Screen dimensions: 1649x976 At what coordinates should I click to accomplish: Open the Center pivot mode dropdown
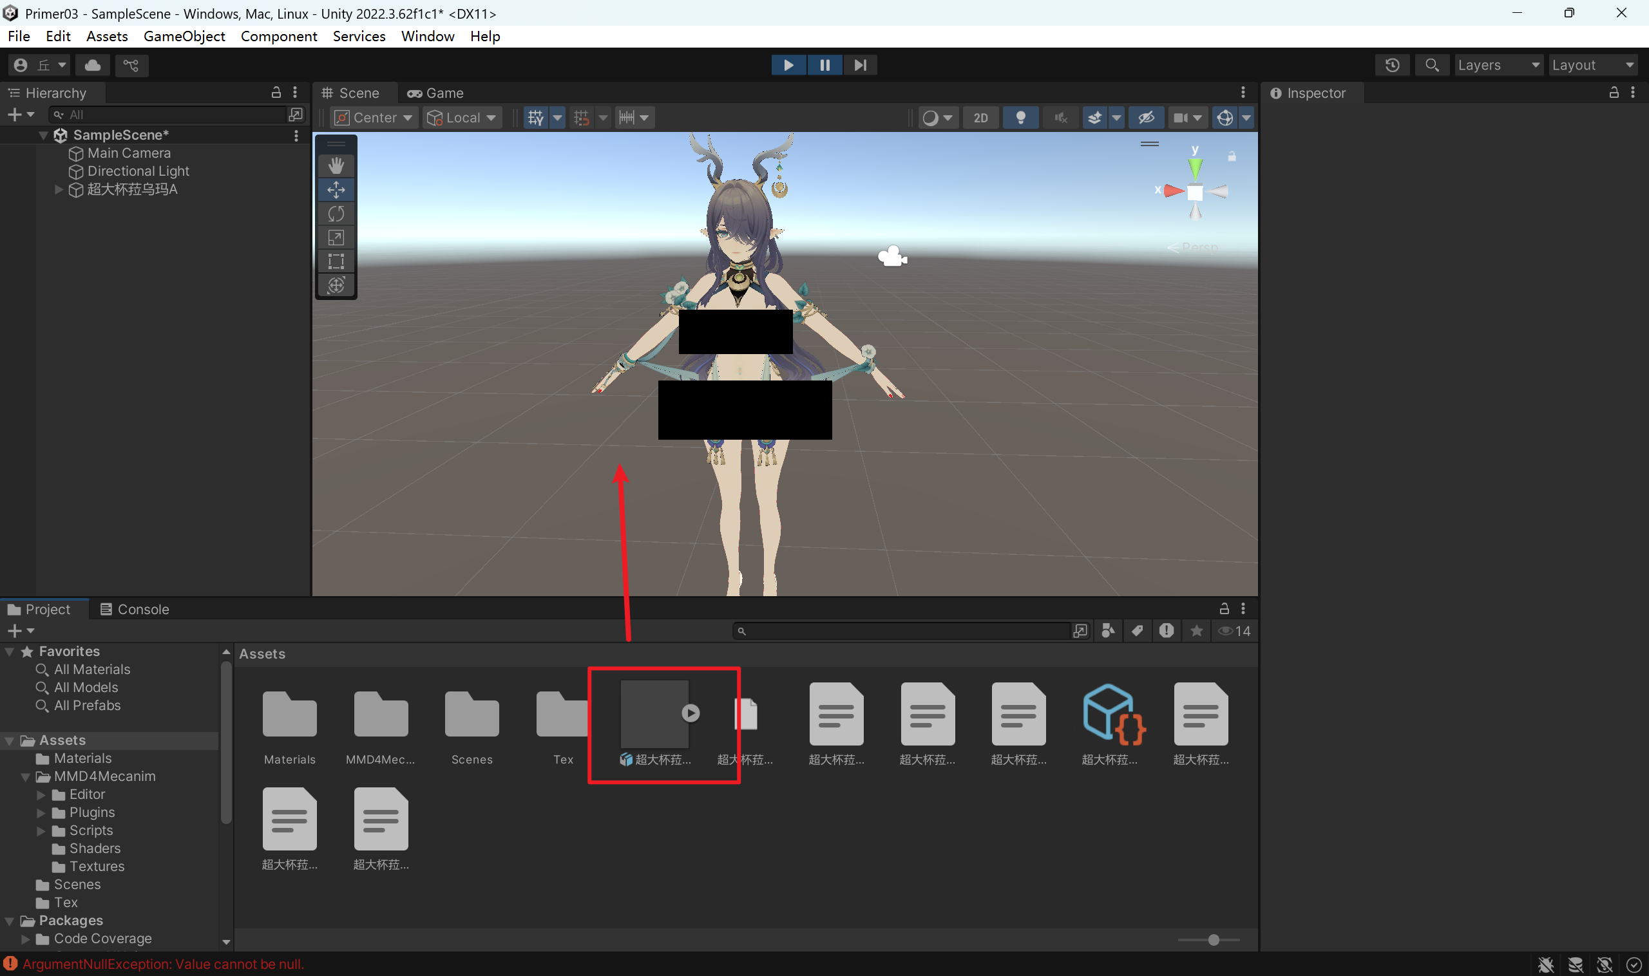click(374, 118)
